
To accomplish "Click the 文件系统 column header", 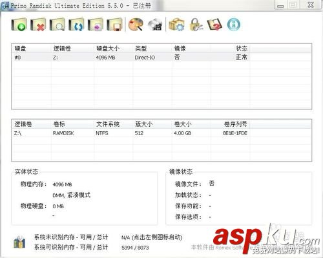I will coord(108,124).
